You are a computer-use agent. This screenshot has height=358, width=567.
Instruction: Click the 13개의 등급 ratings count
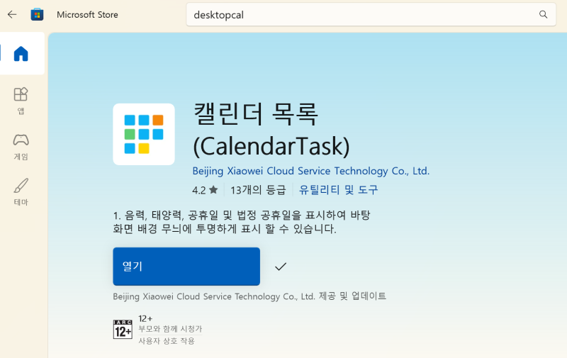[258, 190]
